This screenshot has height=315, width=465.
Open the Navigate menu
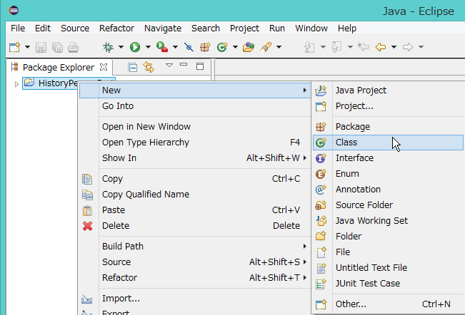(163, 29)
